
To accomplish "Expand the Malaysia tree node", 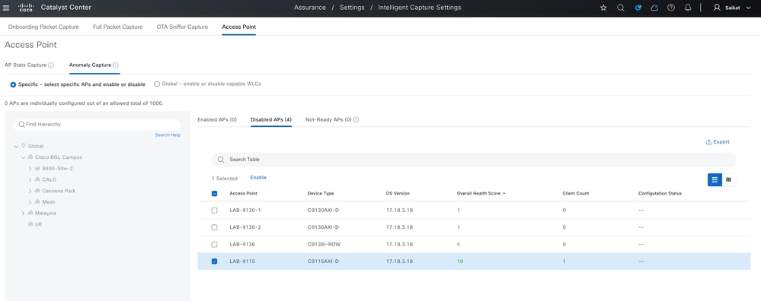I will point(23,213).
